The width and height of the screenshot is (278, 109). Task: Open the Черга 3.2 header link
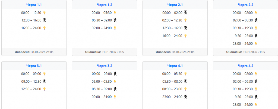tap(105, 66)
